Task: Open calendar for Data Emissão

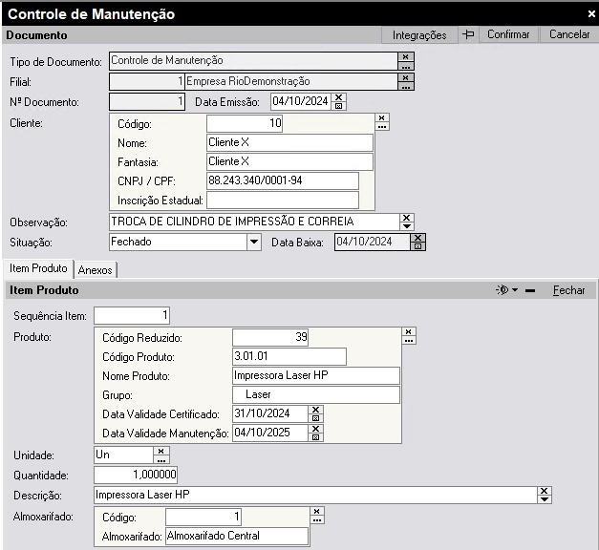Action: tap(339, 106)
